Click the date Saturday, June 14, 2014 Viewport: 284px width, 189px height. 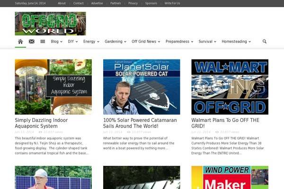(30, 3)
